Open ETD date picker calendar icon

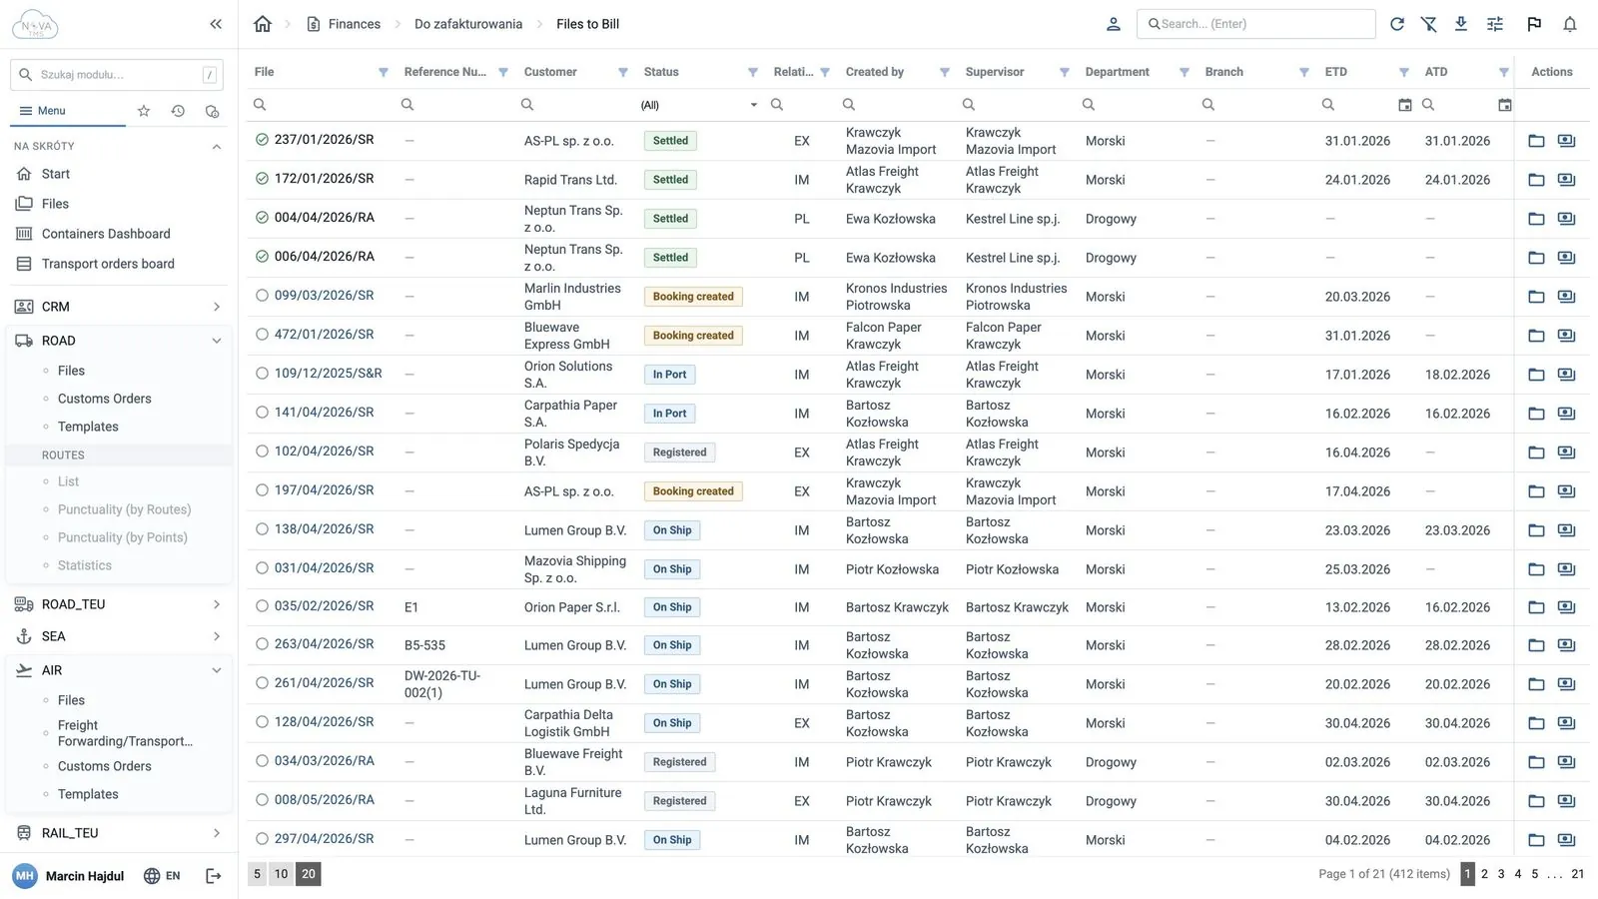[x=1405, y=105]
